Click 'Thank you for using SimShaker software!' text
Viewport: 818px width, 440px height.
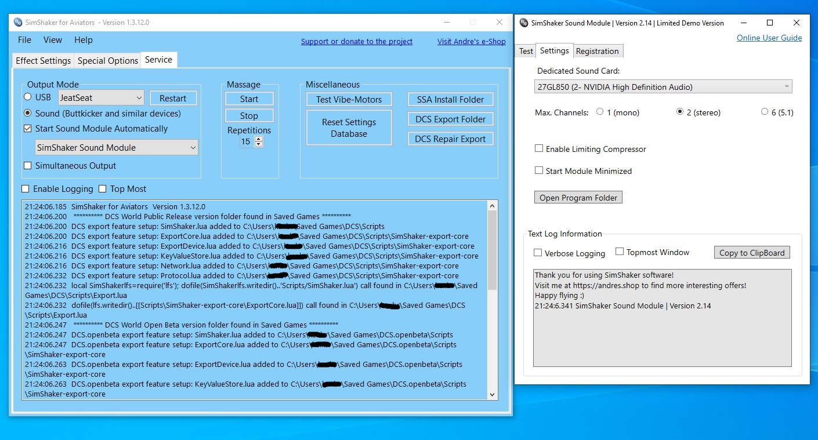point(604,275)
